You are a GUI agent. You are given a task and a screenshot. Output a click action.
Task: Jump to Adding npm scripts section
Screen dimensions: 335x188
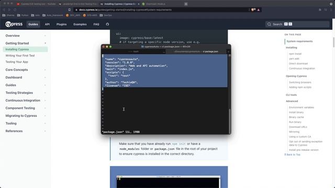click(300, 87)
